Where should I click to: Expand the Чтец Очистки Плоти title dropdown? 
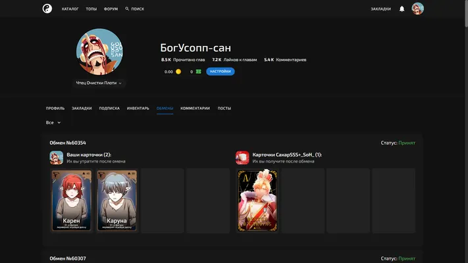pyautogui.click(x=99, y=83)
